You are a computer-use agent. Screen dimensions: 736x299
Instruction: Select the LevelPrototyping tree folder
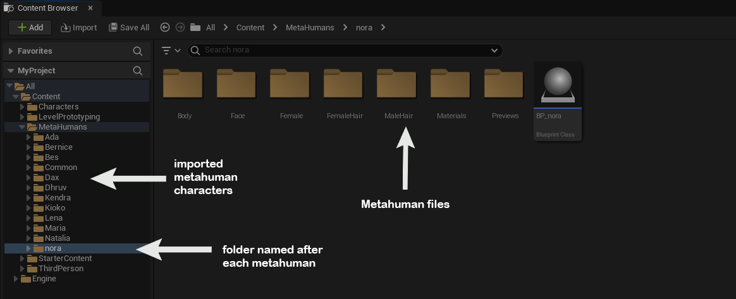point(69,117)
